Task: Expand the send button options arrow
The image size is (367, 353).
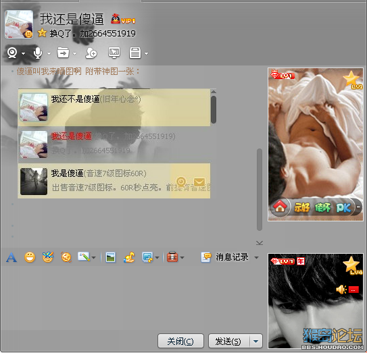Action: (x=256, y=342)
